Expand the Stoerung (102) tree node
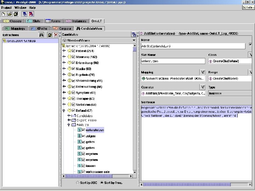 click(x=64, y=57)
